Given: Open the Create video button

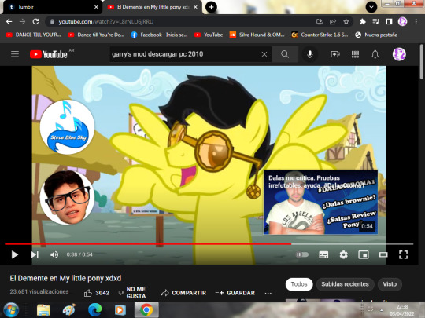Looking at the screenshot, I should click(335, 54).
